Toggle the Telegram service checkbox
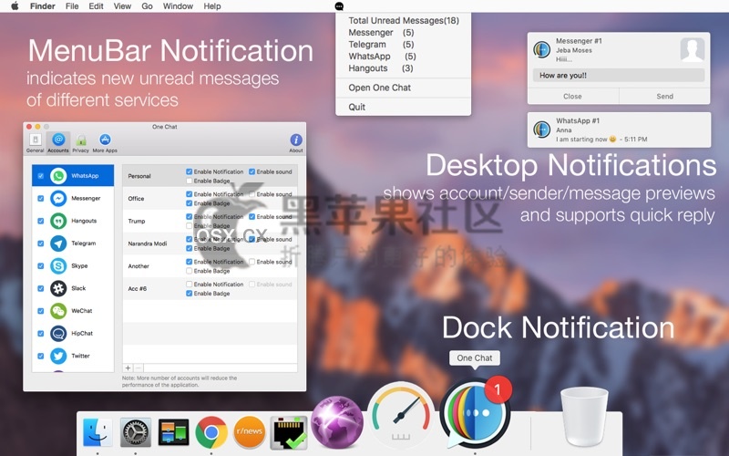Image resolution: width=729 pixels, height=456 pixels. pyautogui.click(x=41, y=244)
